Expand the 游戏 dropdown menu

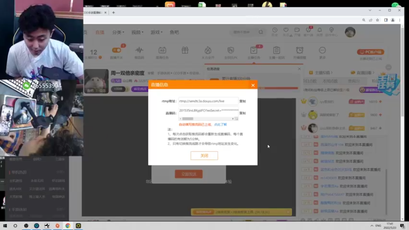(156, 32)
